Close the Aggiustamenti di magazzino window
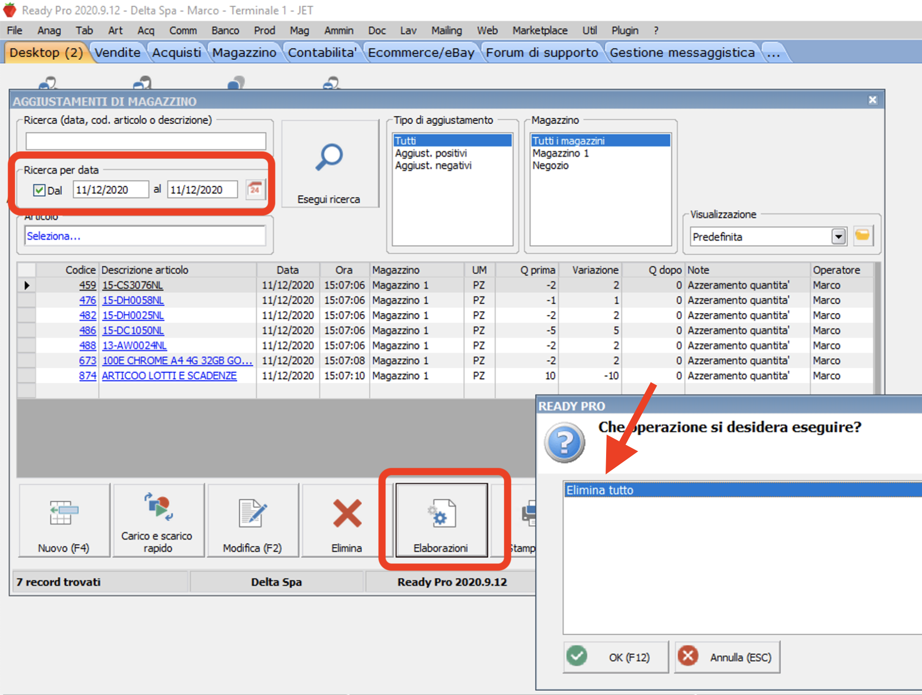This screenshot has height=695, width=922. click(x=873, y=100)
